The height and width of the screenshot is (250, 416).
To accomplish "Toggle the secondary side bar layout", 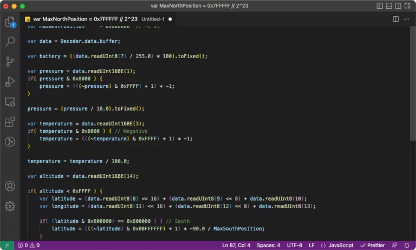I will click(398, 5).
